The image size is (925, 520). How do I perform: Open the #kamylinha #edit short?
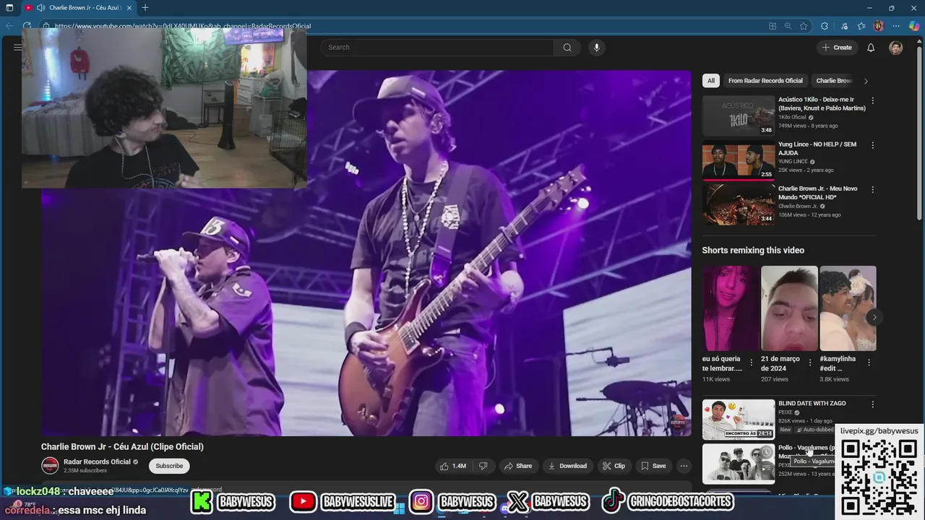(x=848, y=308)
